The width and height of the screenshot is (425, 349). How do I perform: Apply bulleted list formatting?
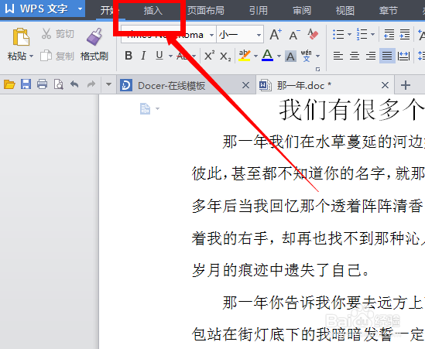tap(338, 34)
